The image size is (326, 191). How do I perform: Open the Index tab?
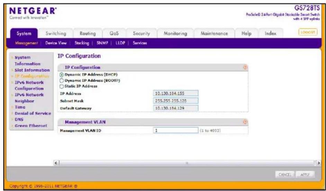click(x=271, y=33)
